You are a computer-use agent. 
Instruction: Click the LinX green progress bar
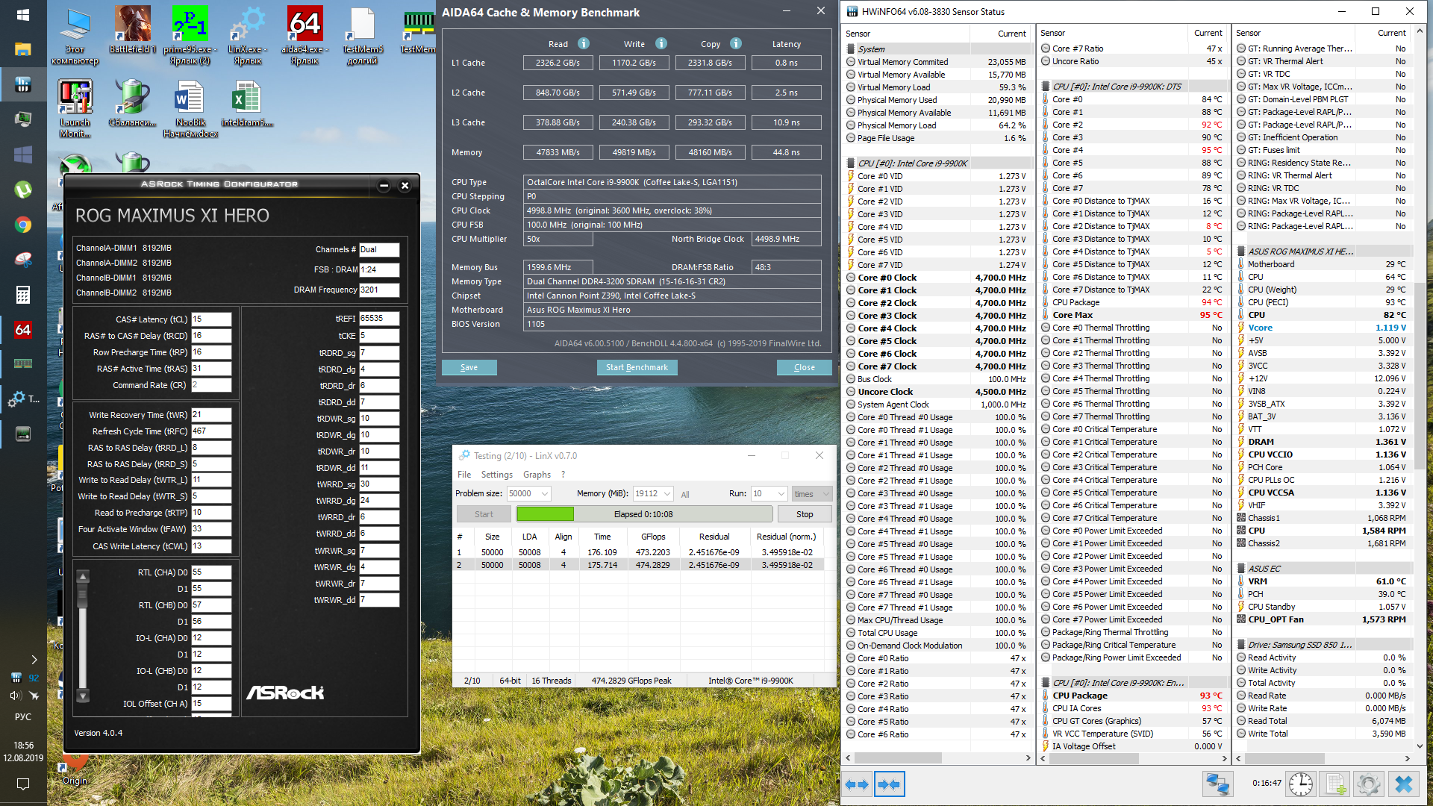pos(545,514)
